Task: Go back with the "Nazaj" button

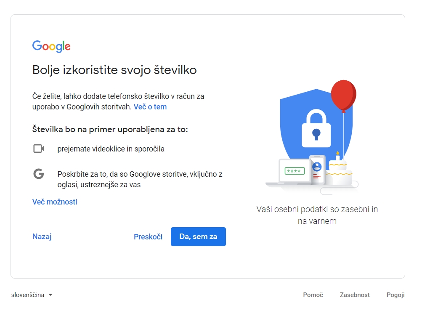Action: tap(42, 236)
